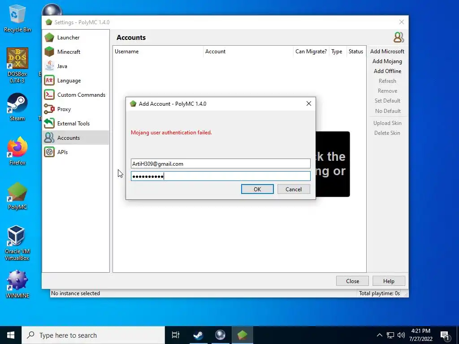The width and height of the screenshot is (459, 344).
Task: Click Add Mojang account button
Action: point(387,61)
